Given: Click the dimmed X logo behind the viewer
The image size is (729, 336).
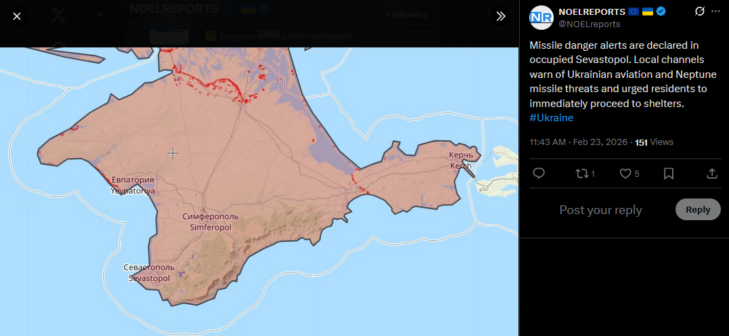Looking at the screenshot, I should pos(58,16).
